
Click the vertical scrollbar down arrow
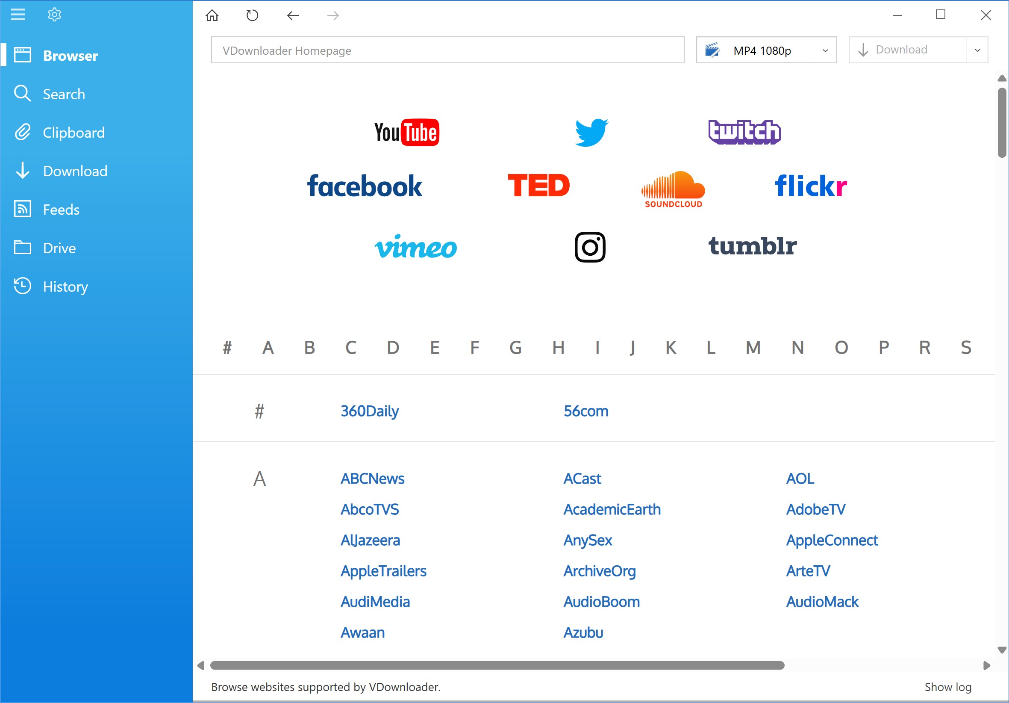click(1002, 650)
